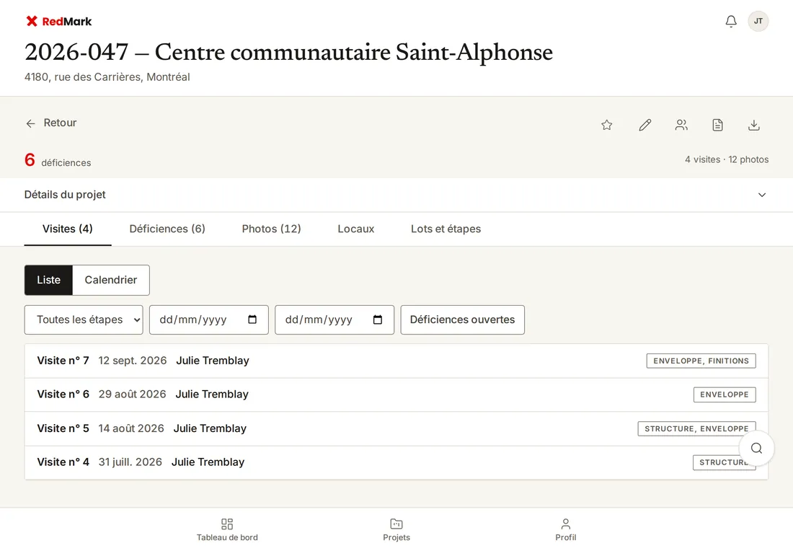The width and height of the screenshot is (793, 551).
Task: Click the ENVELOPPE tag on Visite n° 6
Action: (x=725, y=394)
